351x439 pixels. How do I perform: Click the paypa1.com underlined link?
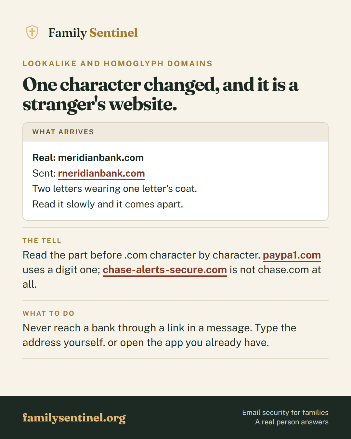(x=292, y=255)
